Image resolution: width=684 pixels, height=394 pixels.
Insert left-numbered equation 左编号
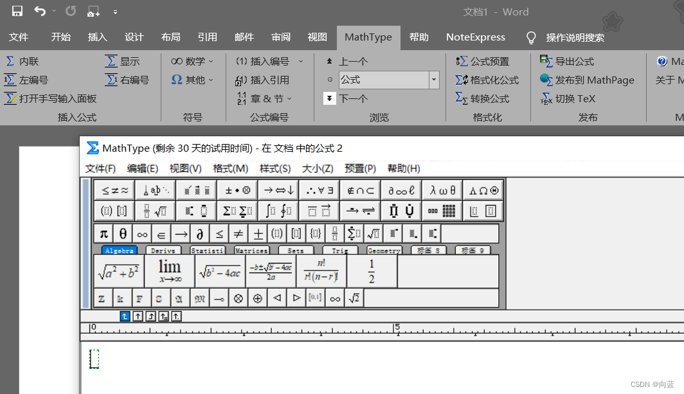(26, 80)
